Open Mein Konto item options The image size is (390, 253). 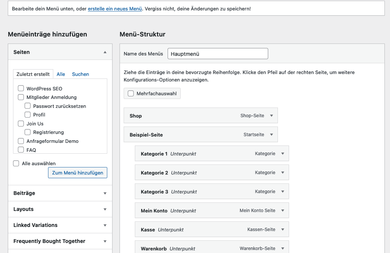(283, 210)
